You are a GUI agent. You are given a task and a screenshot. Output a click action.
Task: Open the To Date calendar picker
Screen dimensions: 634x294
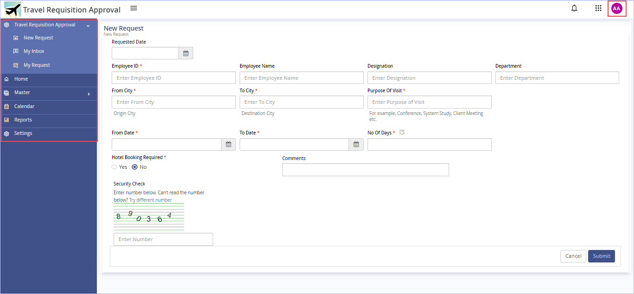pos(356,145)
